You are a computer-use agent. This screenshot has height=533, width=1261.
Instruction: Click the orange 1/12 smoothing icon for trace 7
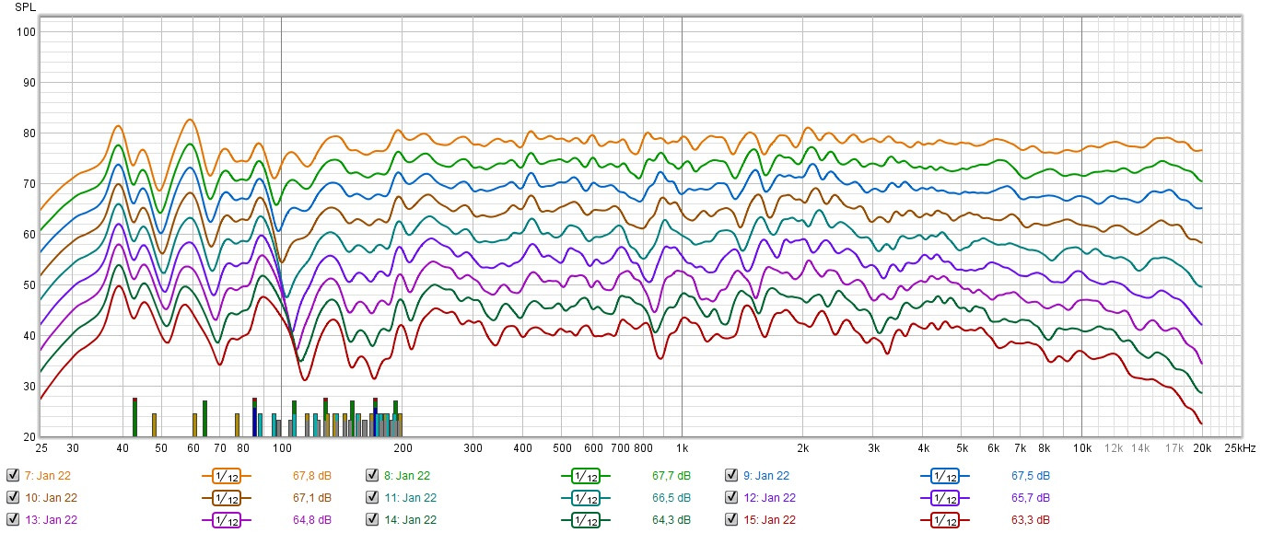tap(225, 475)
